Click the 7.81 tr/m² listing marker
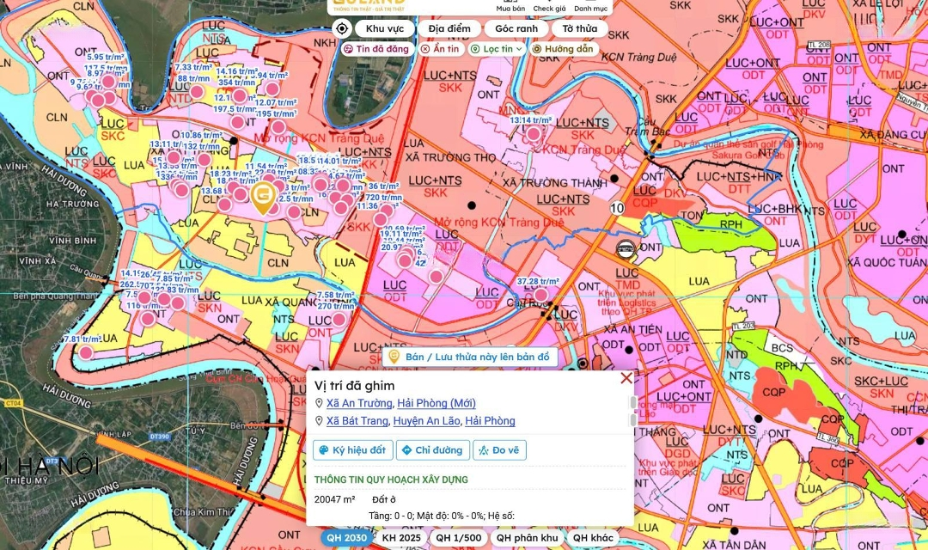The image size is (928, 550). point(86,352)
